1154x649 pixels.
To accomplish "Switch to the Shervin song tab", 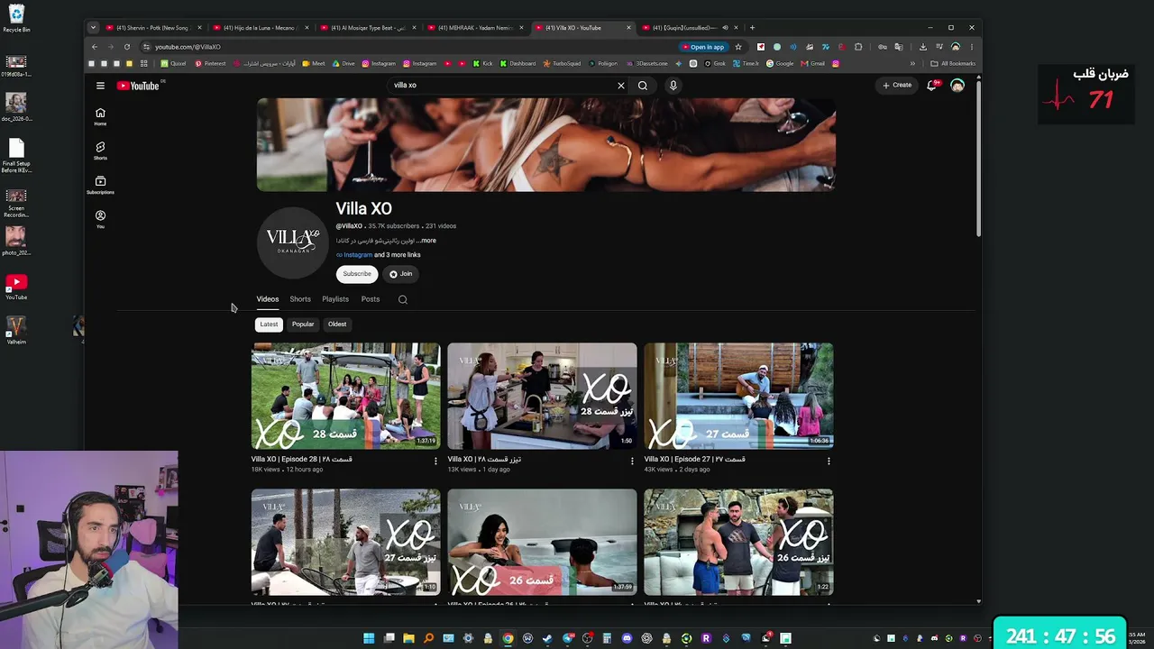I will [x=153, y=28].
